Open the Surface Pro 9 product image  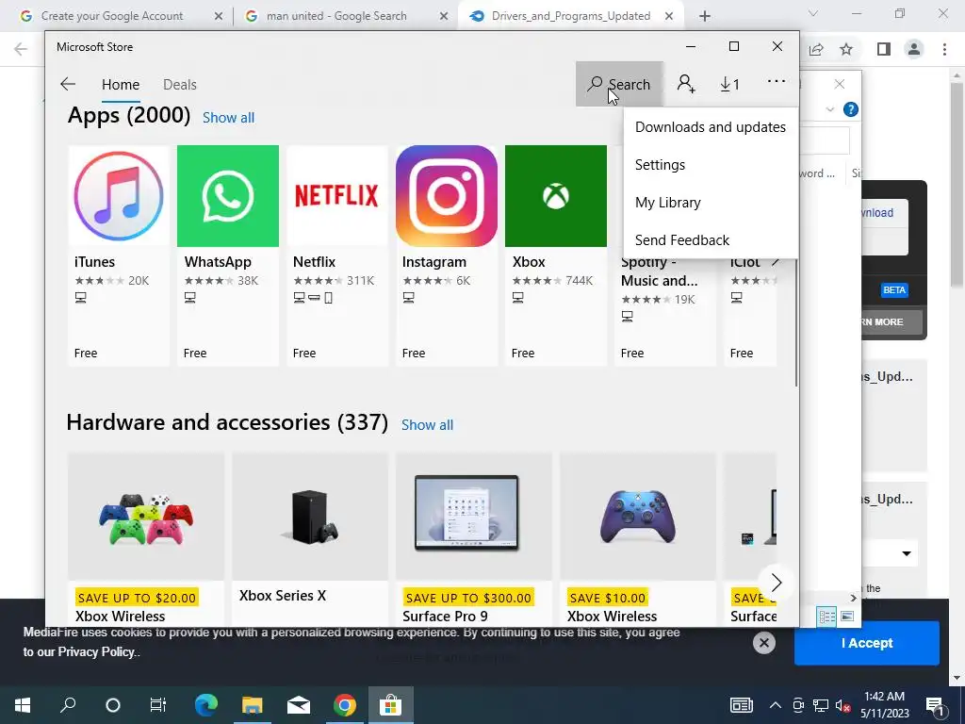[466, 516]
